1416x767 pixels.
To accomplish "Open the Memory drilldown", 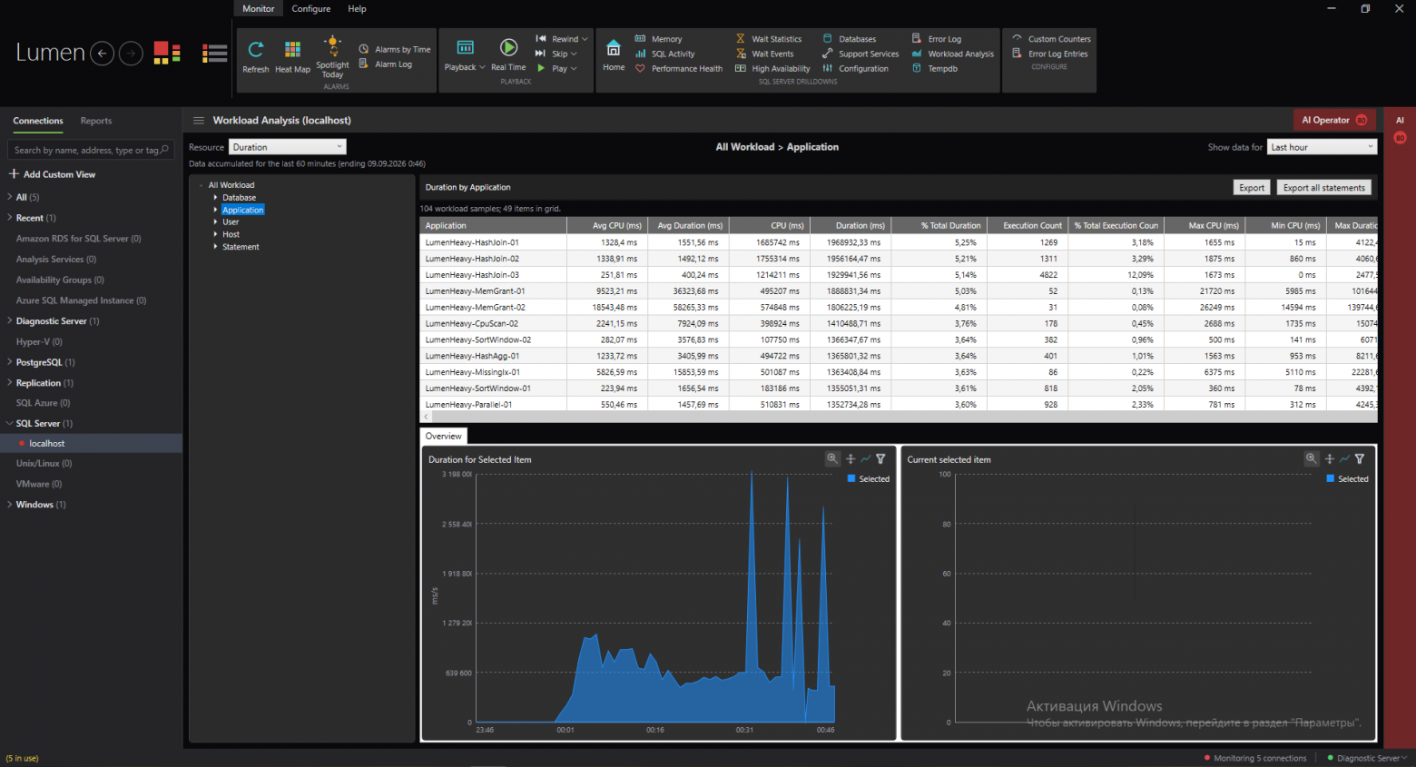I will pyautogui.click(x=658, y=39).
